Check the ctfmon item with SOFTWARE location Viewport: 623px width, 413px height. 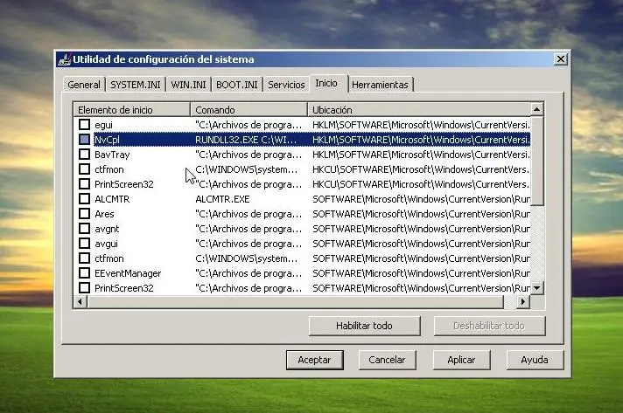84,258
